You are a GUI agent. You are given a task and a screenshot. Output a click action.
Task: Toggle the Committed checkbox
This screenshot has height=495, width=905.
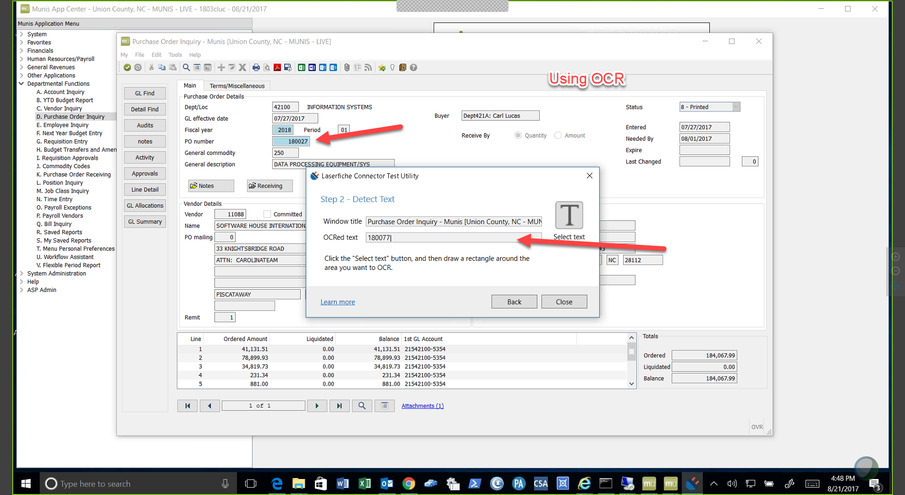267,214
